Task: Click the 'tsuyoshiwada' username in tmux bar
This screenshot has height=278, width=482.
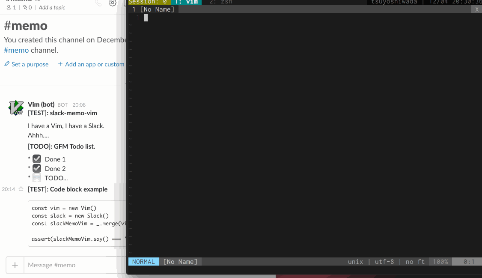Action: (x=394, y=2)
